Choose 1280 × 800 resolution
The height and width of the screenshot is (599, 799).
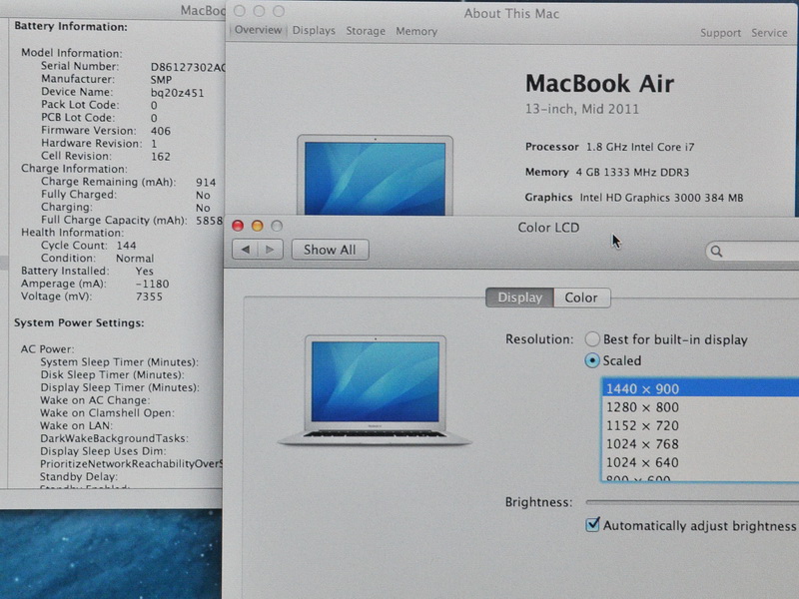(x=701, y=407)
